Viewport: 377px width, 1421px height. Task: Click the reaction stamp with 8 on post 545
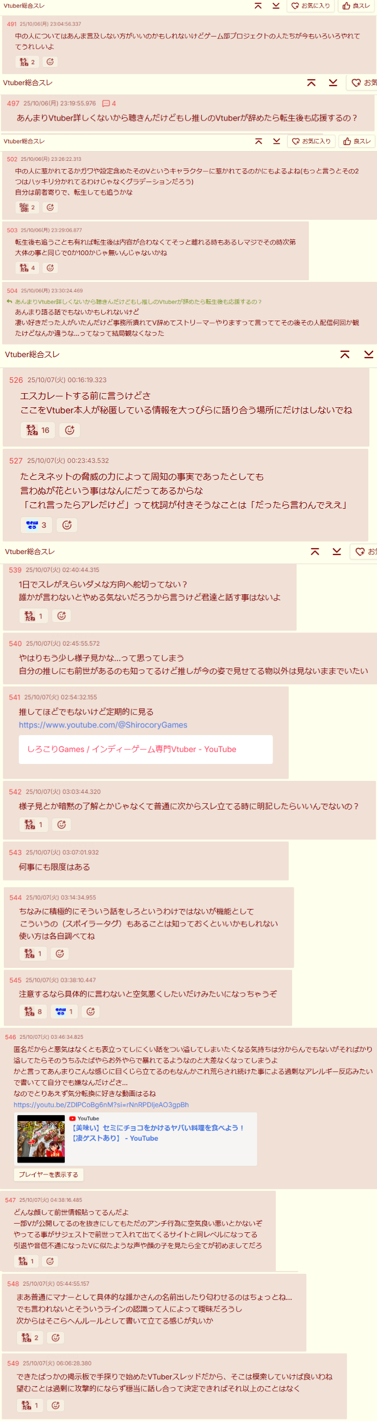coord(33,1011)
